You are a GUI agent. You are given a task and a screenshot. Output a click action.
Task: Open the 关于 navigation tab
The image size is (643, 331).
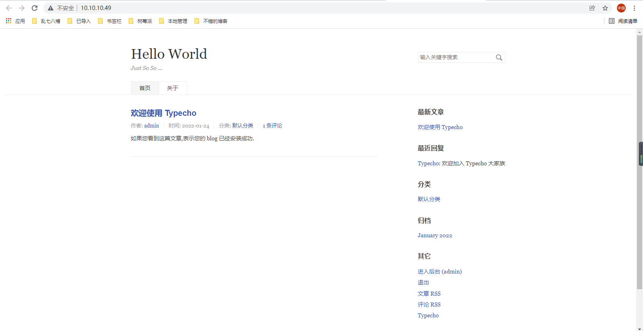[x=172, y=88]
